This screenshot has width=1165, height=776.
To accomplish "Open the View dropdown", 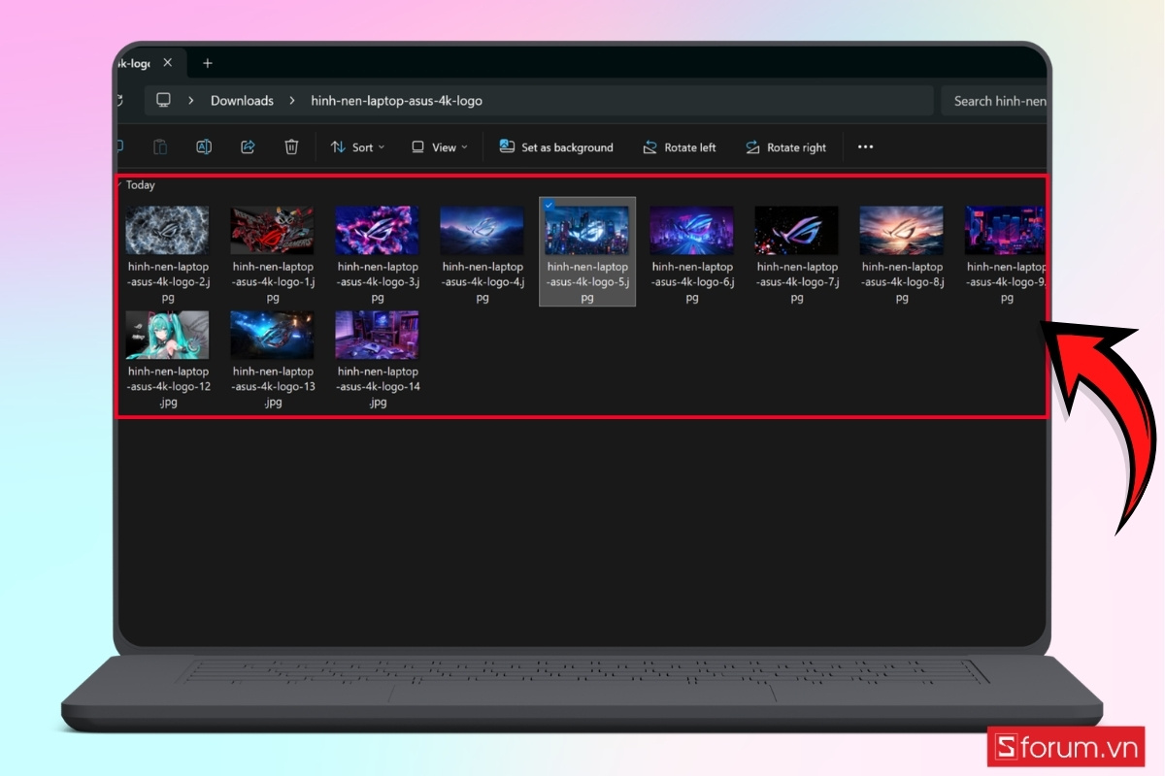I will click(x=439, y=147).
